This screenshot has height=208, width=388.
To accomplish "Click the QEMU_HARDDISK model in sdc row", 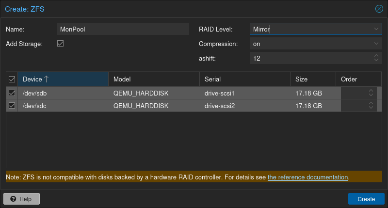I will (141, 106).
